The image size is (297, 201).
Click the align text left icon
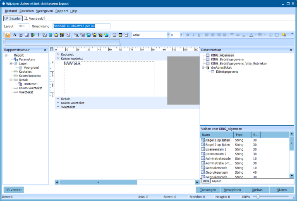point(207,35)
